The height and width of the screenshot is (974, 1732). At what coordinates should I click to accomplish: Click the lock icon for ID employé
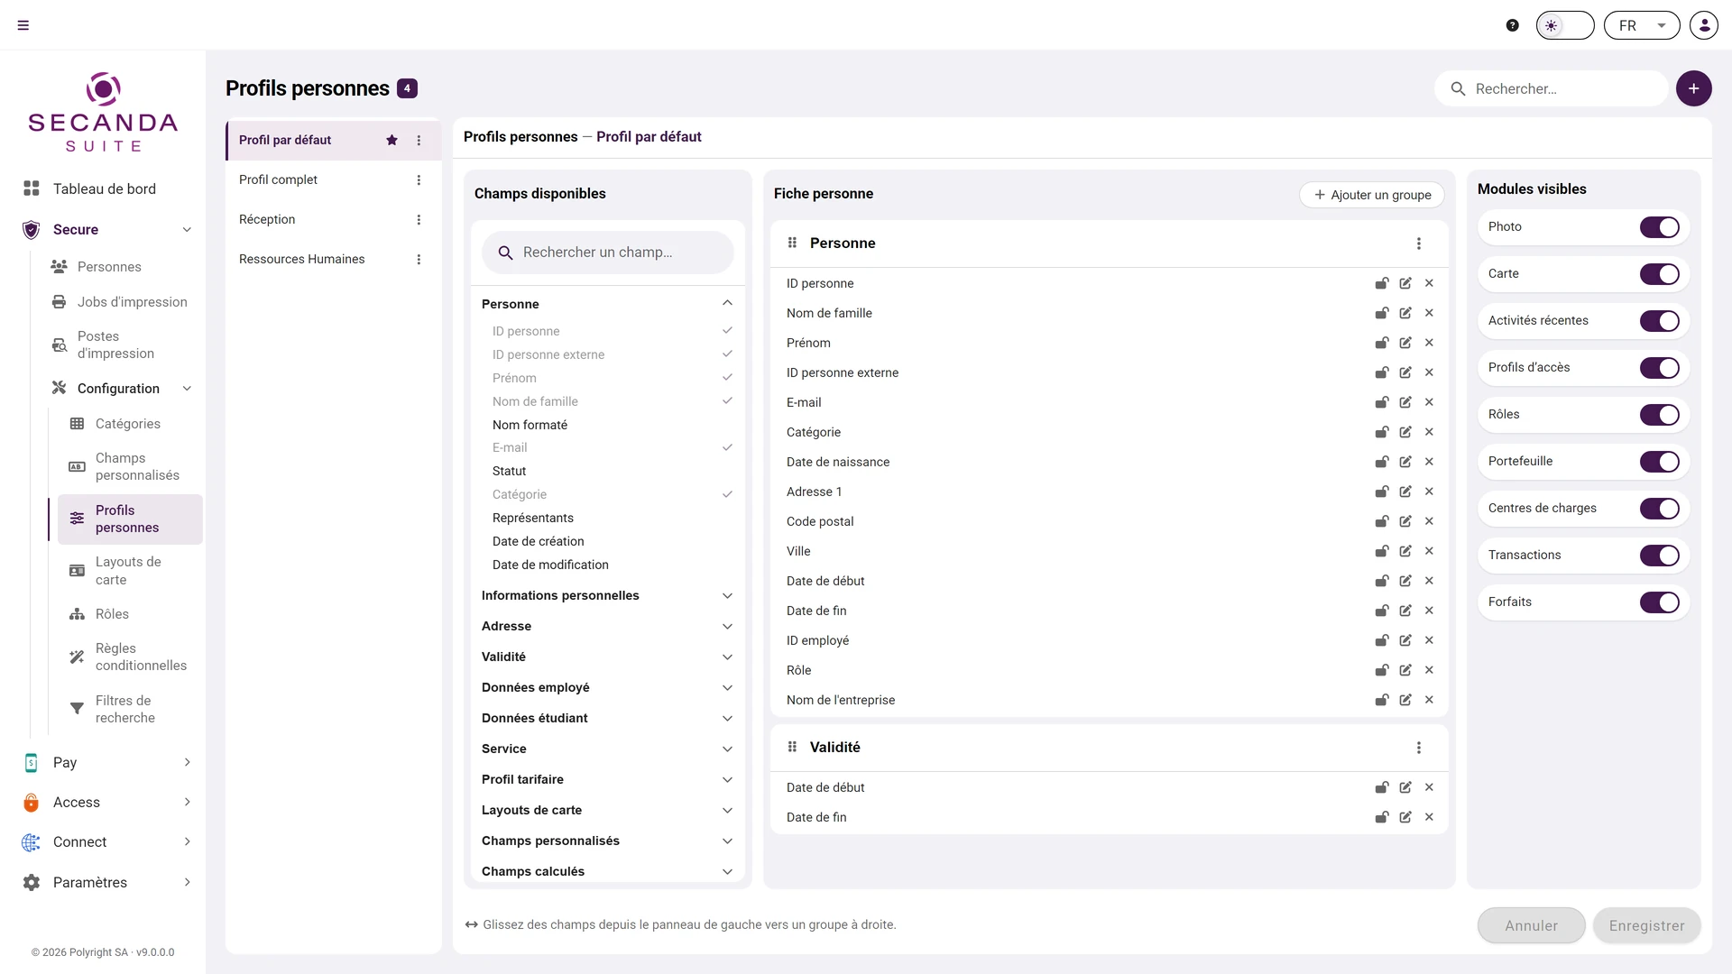(1381, 640)
